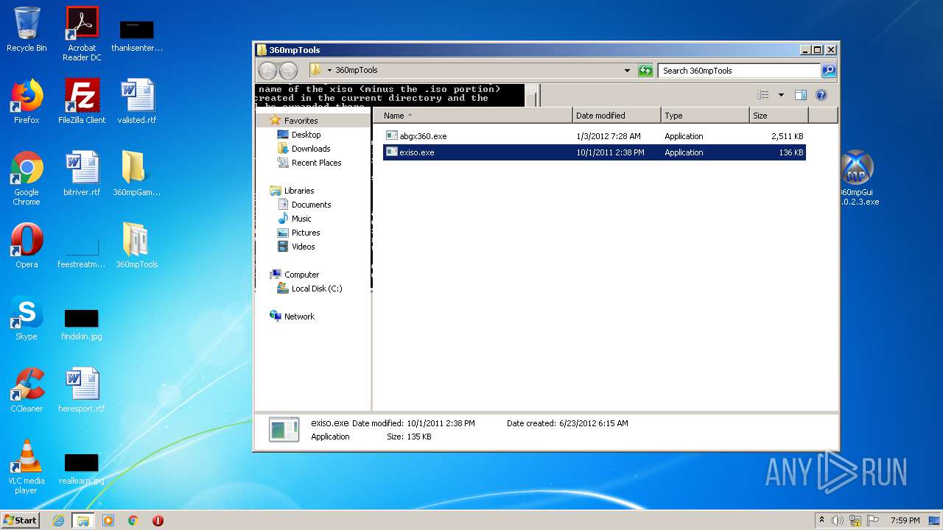Open FileZilla Client desktop shortcut
943x530 pixels.
coord(82,102)
